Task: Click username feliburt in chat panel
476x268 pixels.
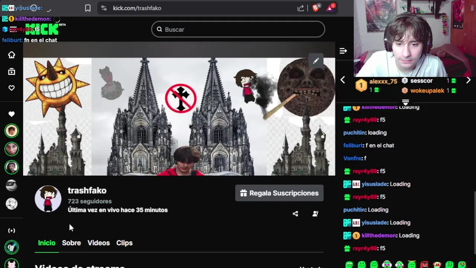Action: [353, 146]
